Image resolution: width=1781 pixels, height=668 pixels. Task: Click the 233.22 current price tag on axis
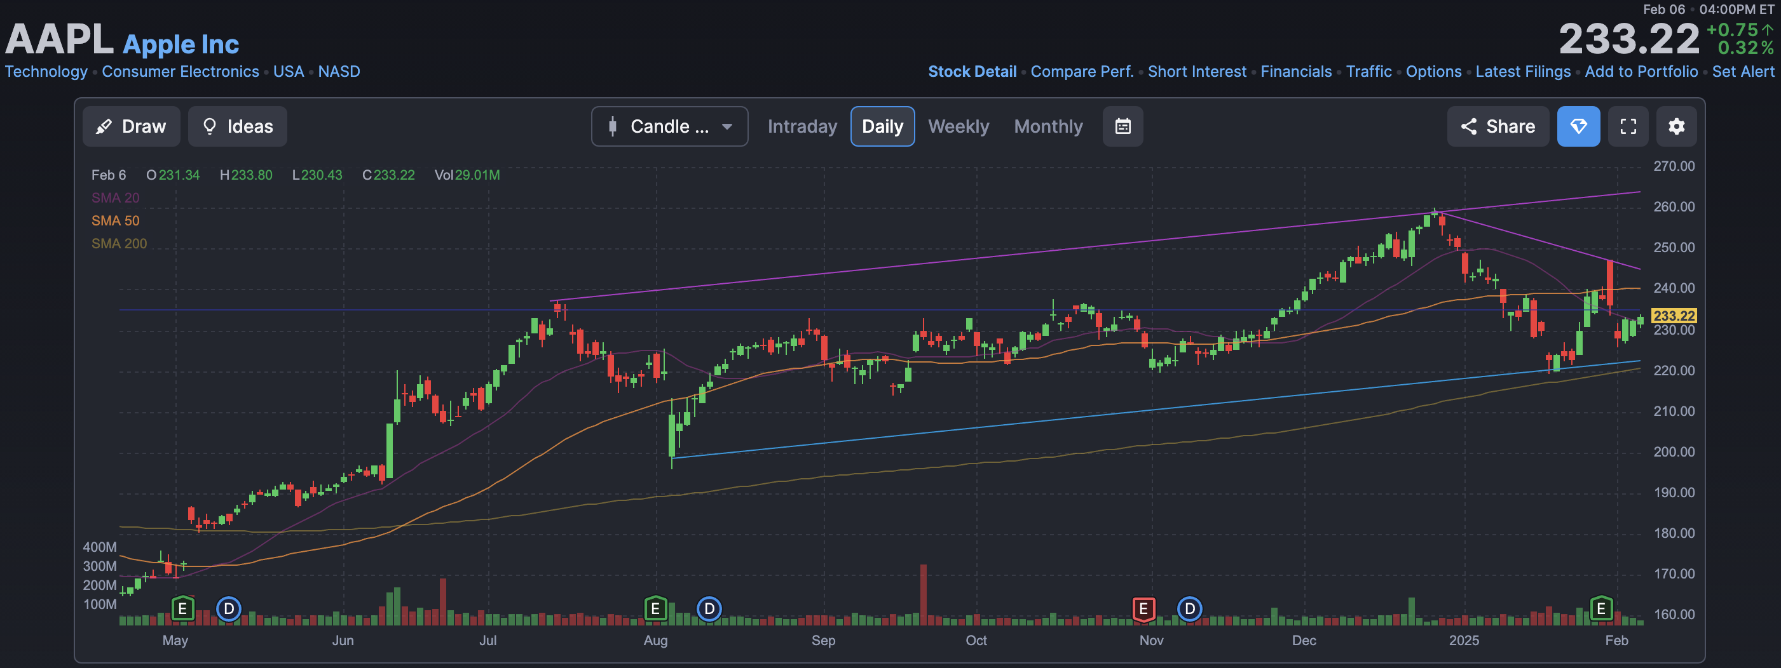[1673, 316]
